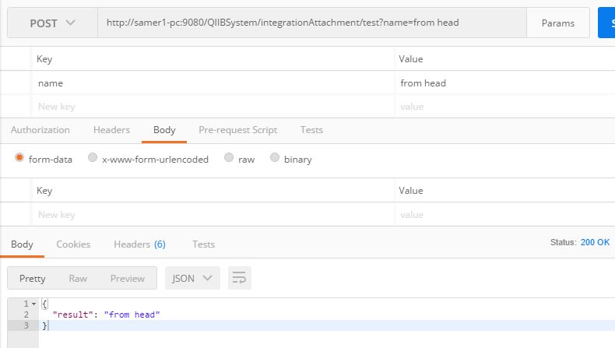Select the form-data radio option

click(19, 158)
